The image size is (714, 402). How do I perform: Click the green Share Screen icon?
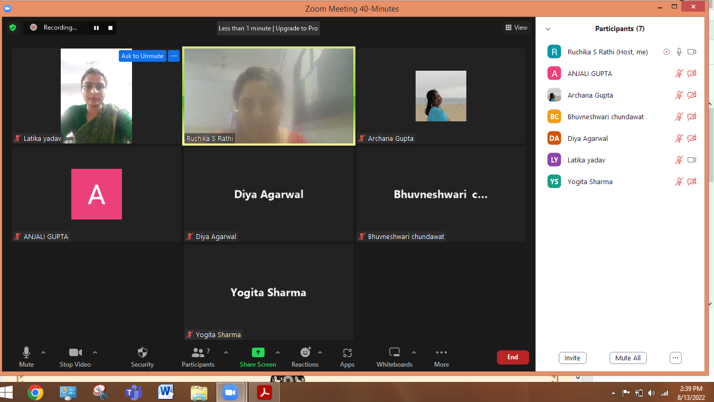258,352
